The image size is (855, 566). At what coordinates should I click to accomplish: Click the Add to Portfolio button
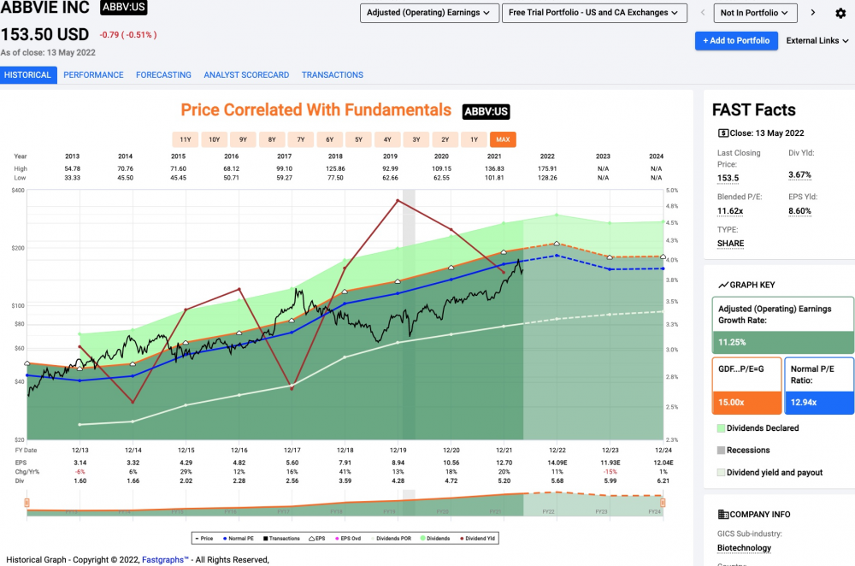pos(736,40)
